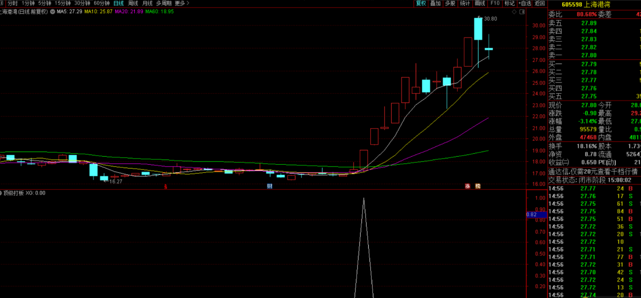Click the 买一 price 27.79
Viewport: 641px width, 298px height.
[x=589, y=64]
